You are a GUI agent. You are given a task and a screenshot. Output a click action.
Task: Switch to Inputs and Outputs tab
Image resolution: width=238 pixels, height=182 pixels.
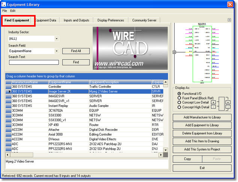[x=76, y=20]
